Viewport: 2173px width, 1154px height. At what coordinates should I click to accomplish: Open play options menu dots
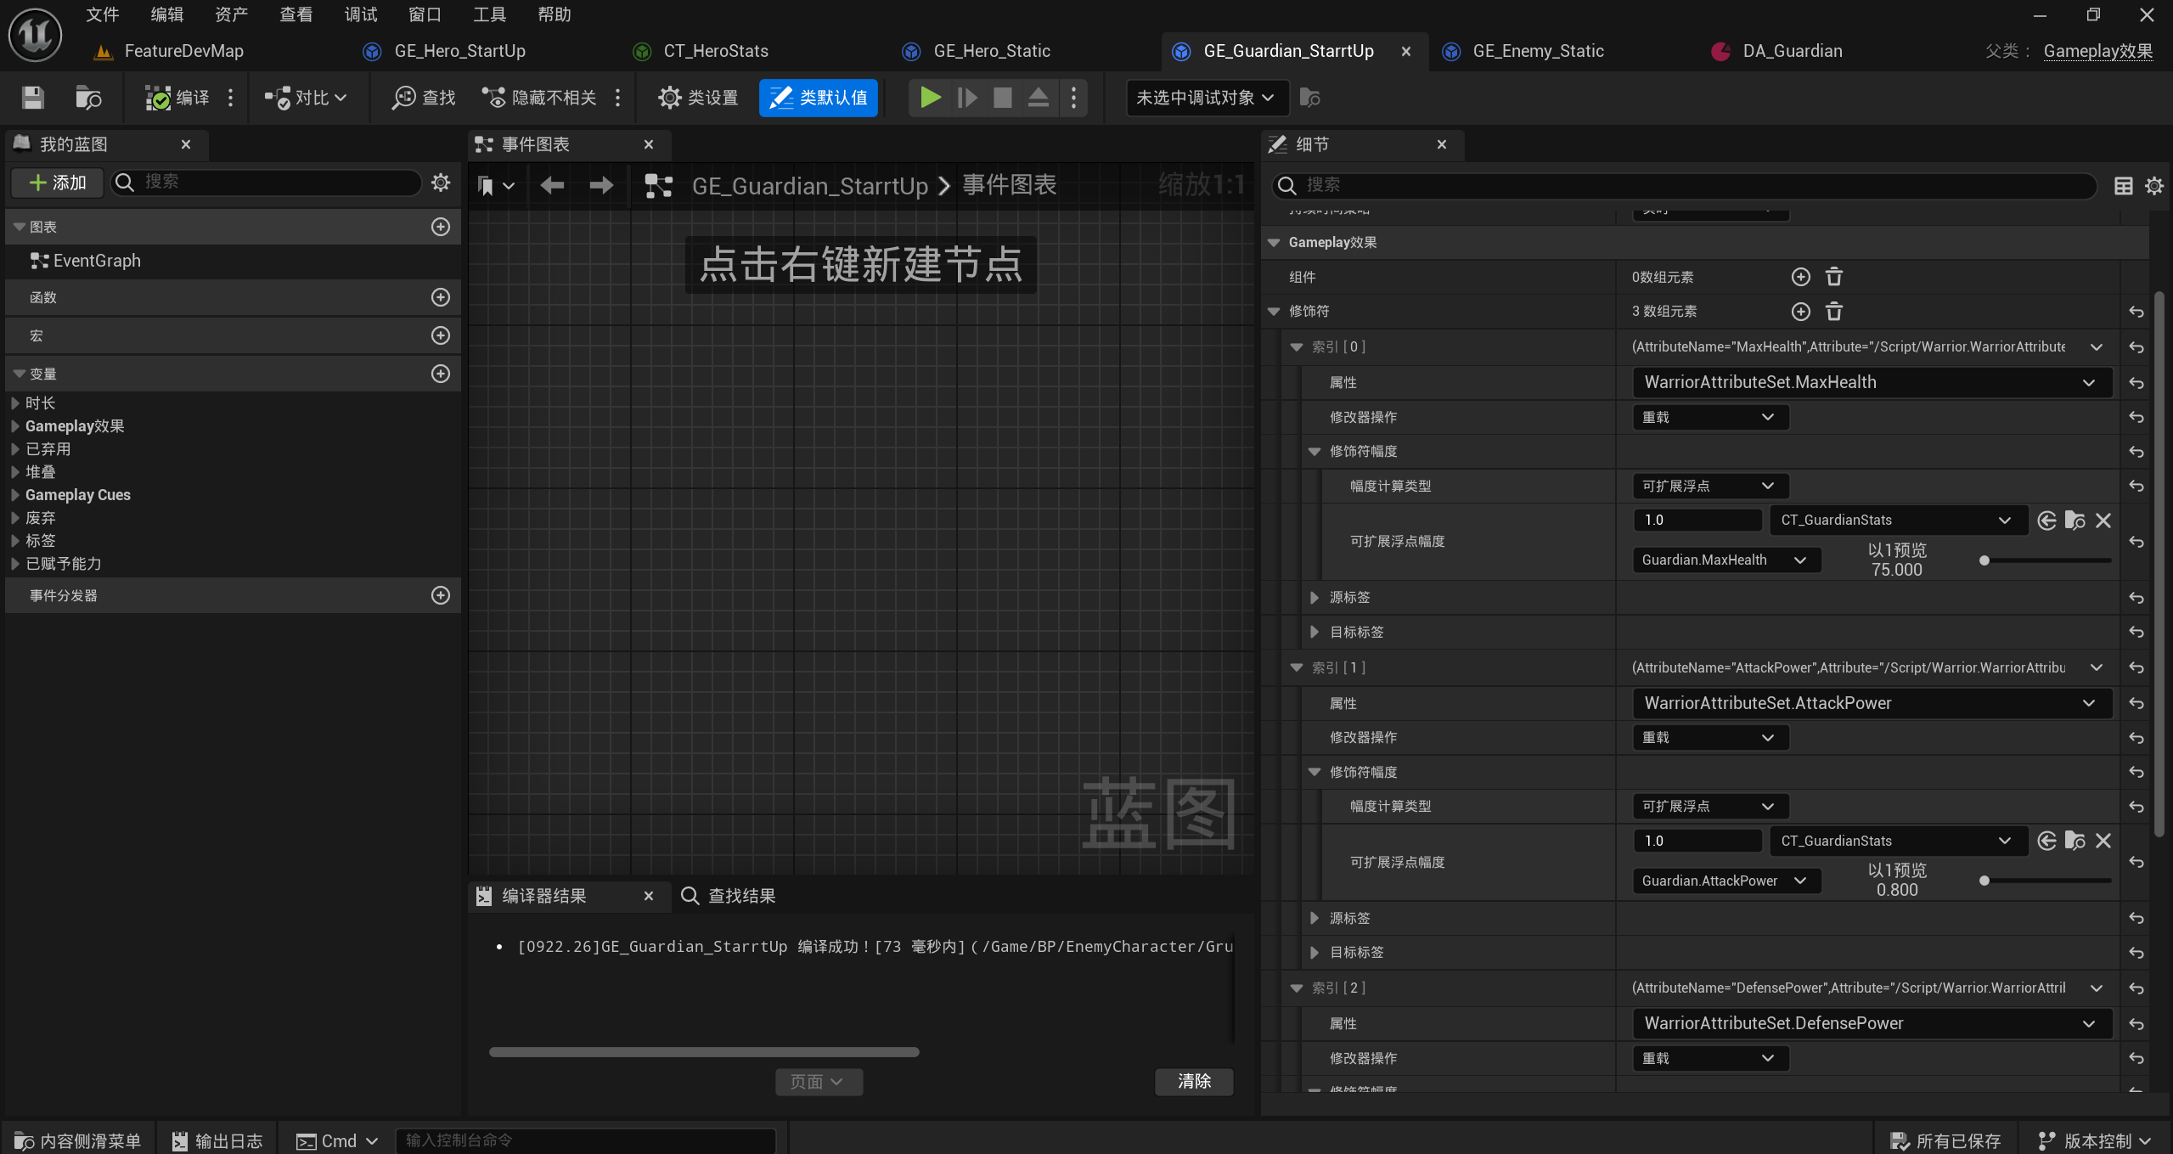click(x=1073, y=98)
